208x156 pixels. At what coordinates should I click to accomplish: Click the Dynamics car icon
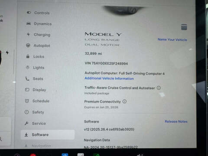click(x=29, y=23)
